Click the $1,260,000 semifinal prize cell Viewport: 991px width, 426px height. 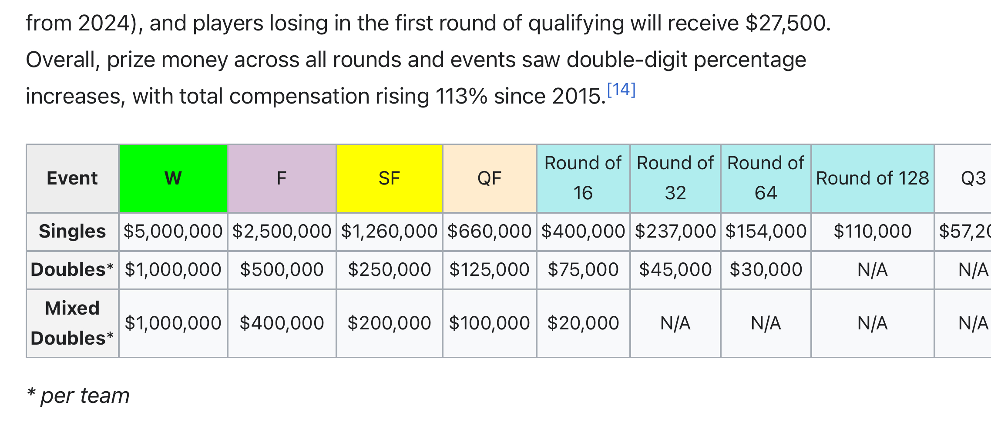(x=389, y=231)
